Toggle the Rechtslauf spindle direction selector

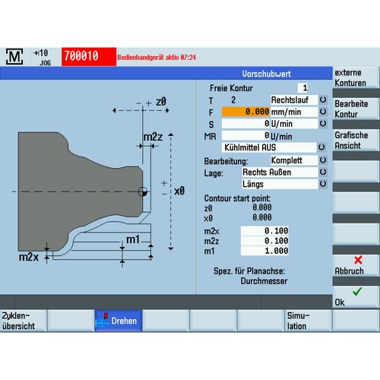pyautogui.click(x=323, y=100)
